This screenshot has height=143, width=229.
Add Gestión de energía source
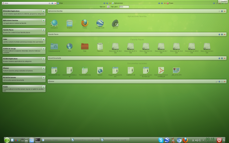tap(44, 49)
